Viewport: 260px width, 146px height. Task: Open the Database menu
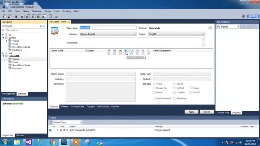37,11
